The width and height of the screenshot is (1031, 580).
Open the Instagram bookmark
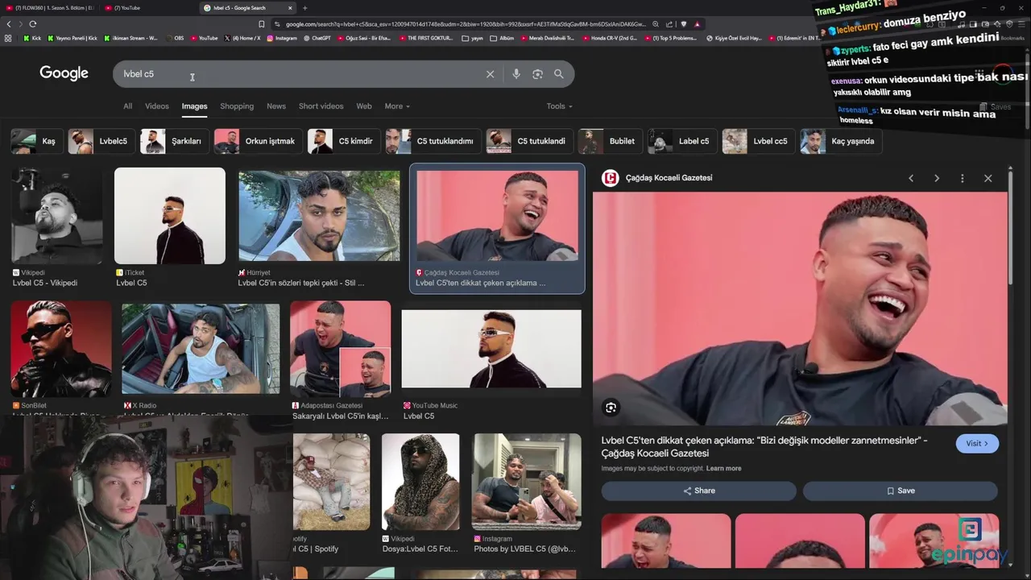pos(281,38)
